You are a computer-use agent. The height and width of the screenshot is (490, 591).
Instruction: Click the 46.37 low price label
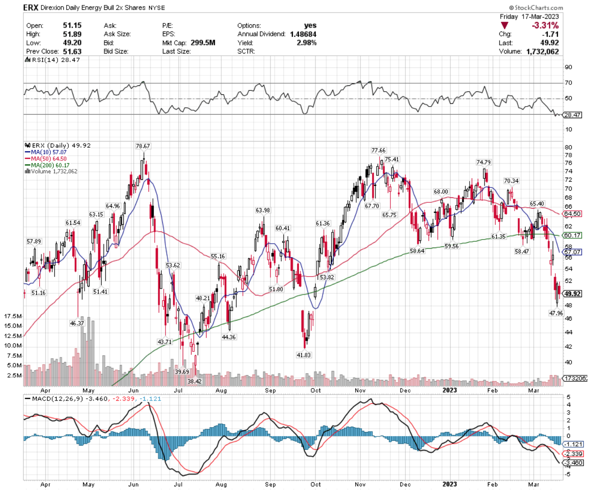(x=77, y=323)
